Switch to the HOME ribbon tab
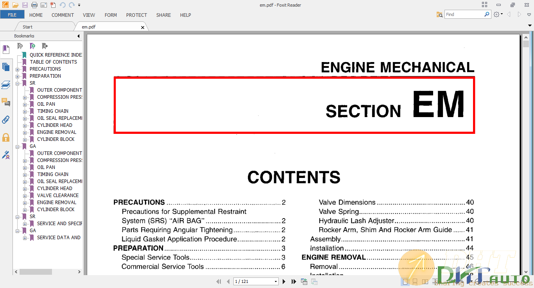 [36, 15]
